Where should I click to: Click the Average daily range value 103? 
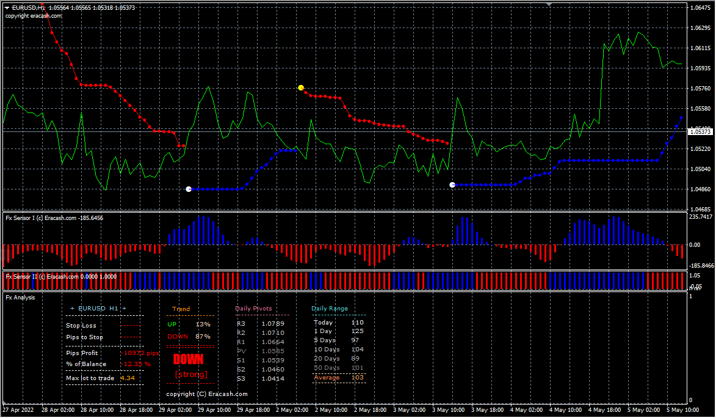coord(357,378)
